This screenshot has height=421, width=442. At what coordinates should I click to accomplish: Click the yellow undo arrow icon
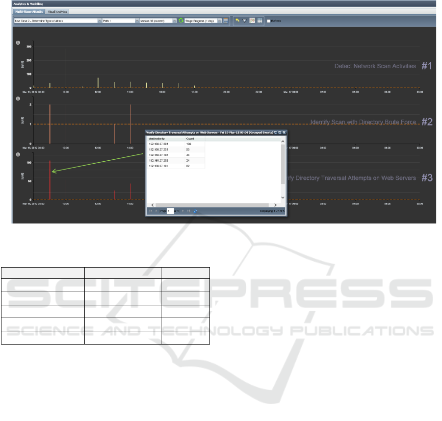237,21
